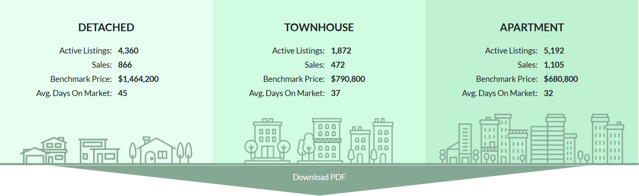
Task: Click the APARTMENT heading
Action: pos(532,28)
